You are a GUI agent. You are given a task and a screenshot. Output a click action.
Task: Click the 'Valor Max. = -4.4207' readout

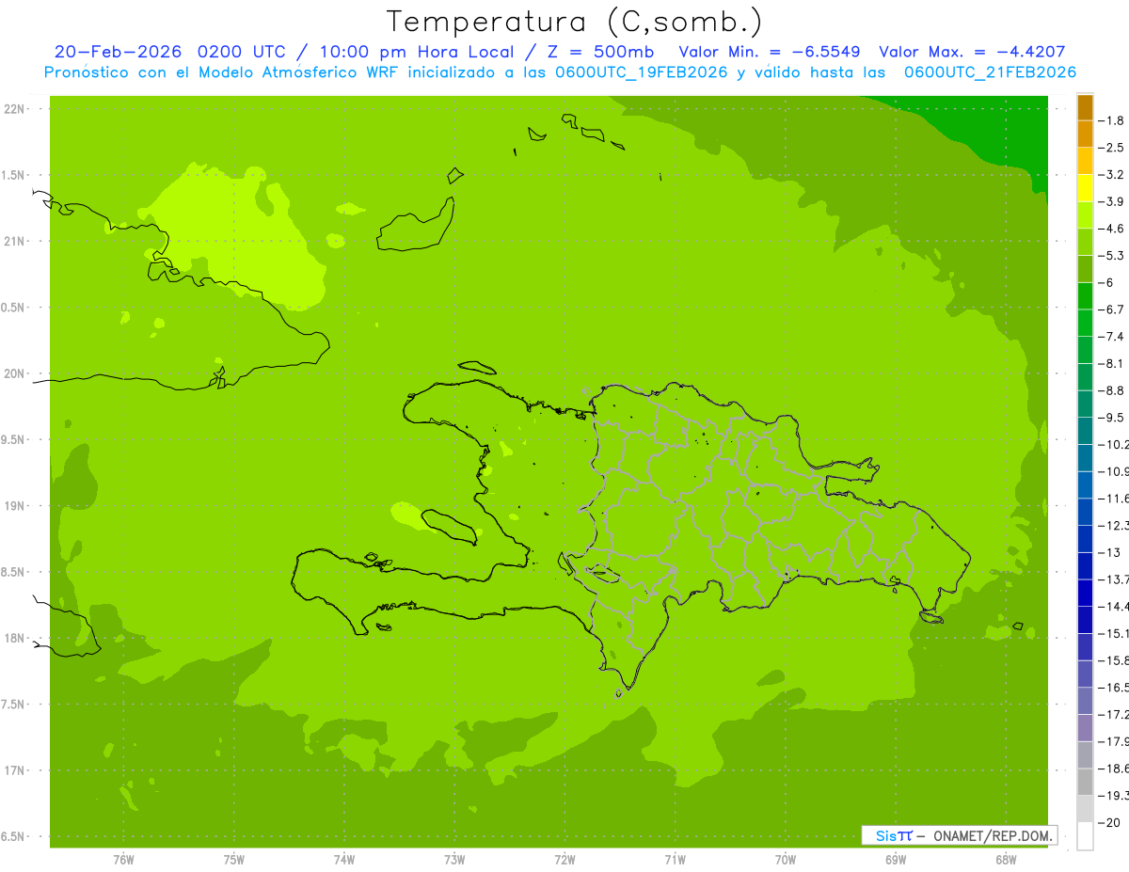(x=972, y=52)
